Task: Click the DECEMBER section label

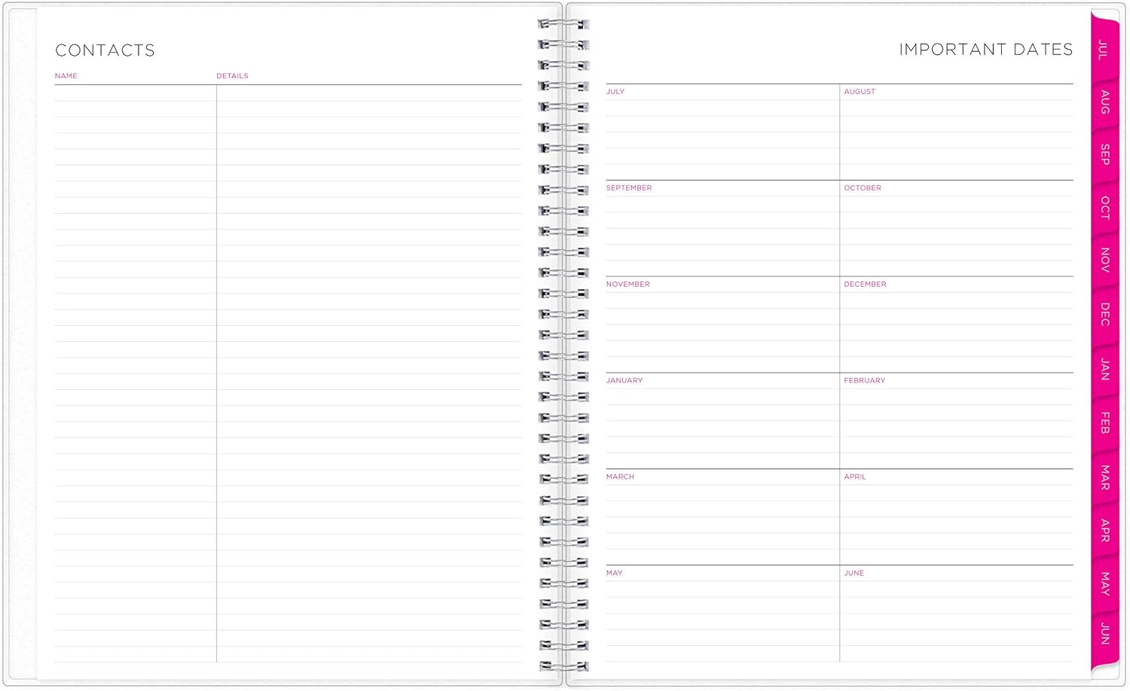Action: (865, 285)
